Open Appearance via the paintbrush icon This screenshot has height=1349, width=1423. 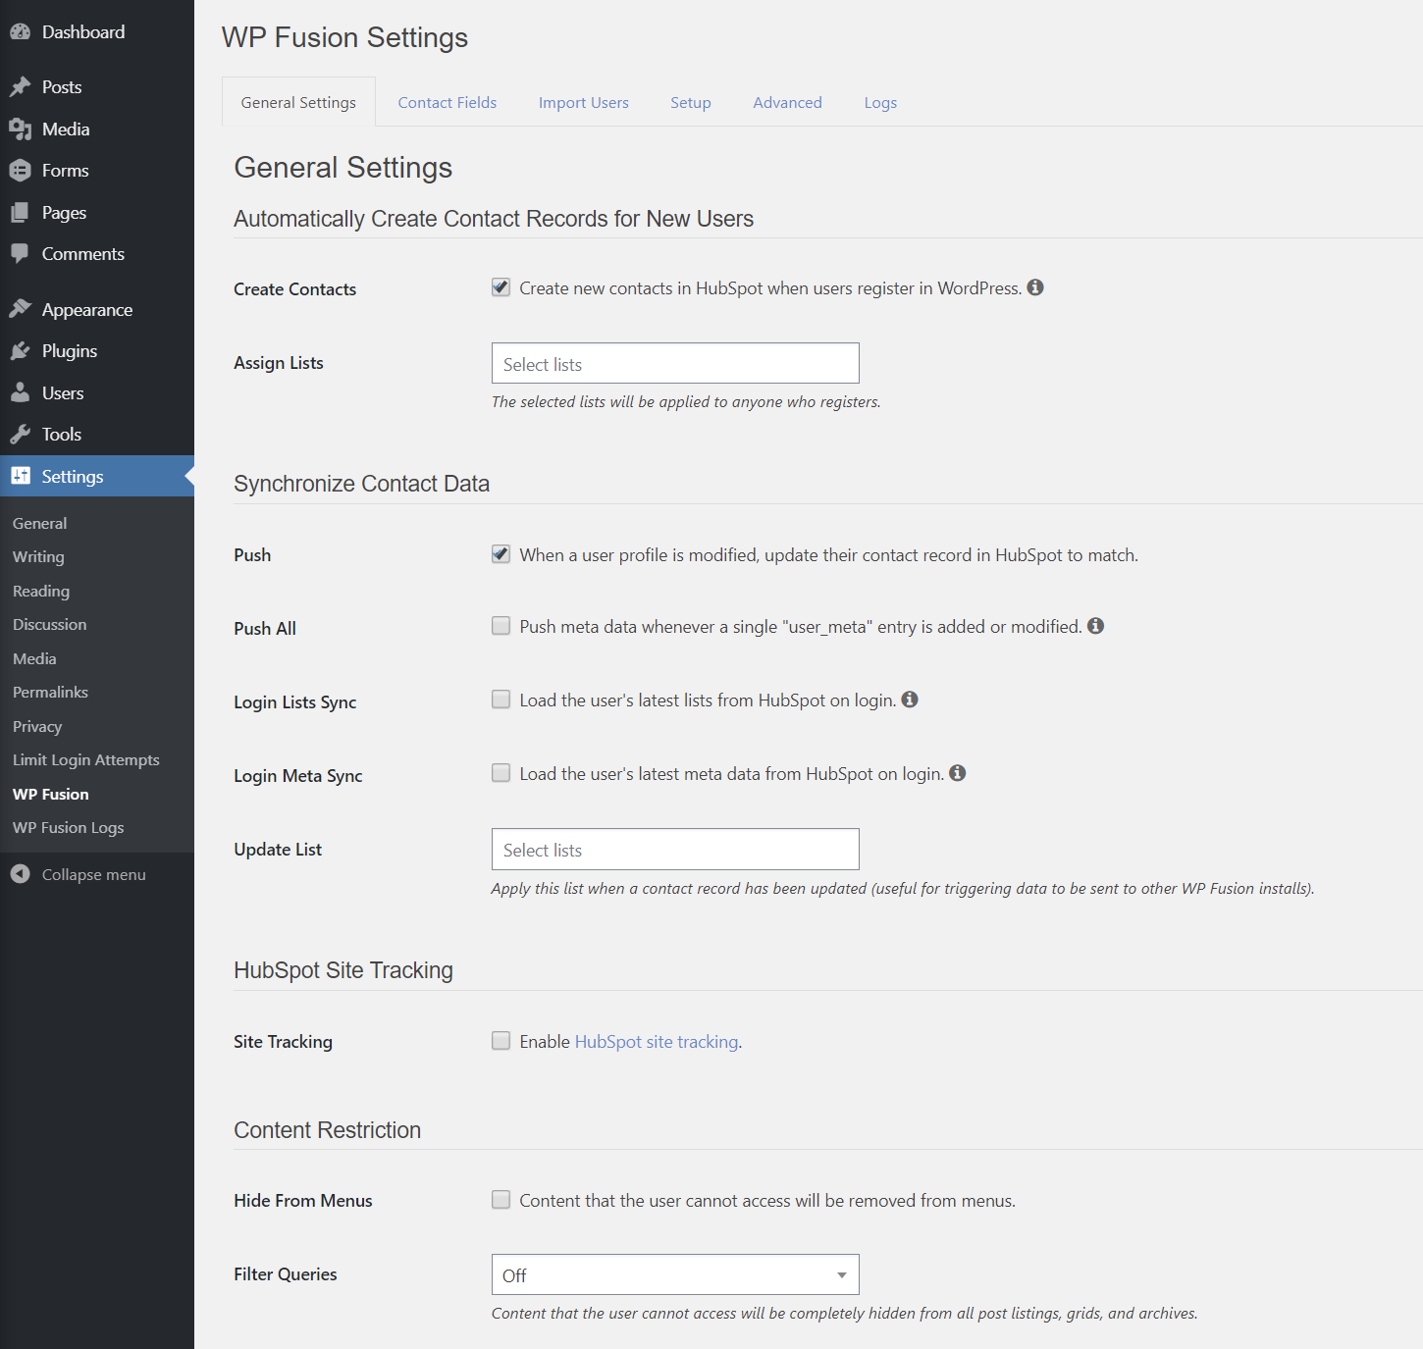[21, 308]
